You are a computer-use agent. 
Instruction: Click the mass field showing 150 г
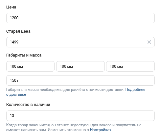click(x=80, y=80)
